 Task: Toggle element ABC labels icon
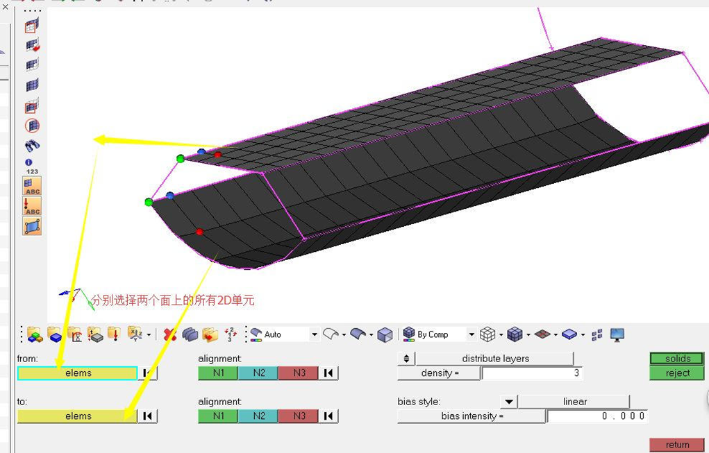(32, 186)
